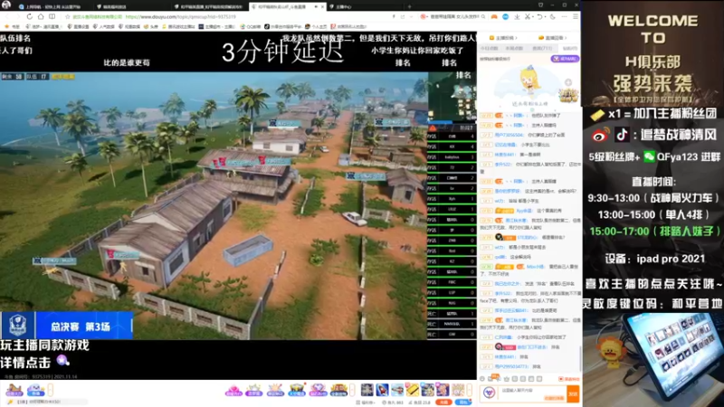This screenshot has width=724, height=407.
Task: Send chat message with orange 发送 button
Action: pos(573,393)
